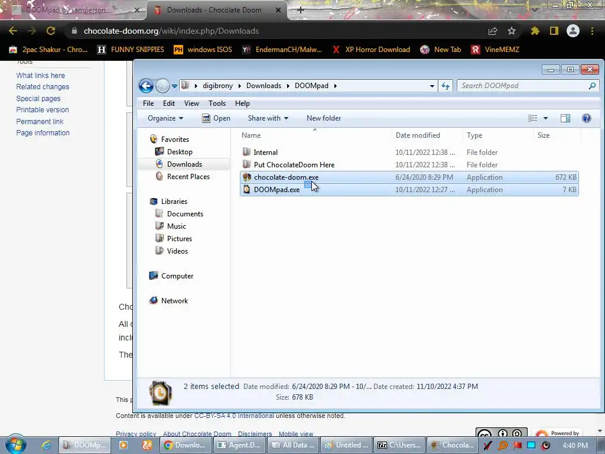
Task: Open the Share with dropdown
Action: coord(268,118)
